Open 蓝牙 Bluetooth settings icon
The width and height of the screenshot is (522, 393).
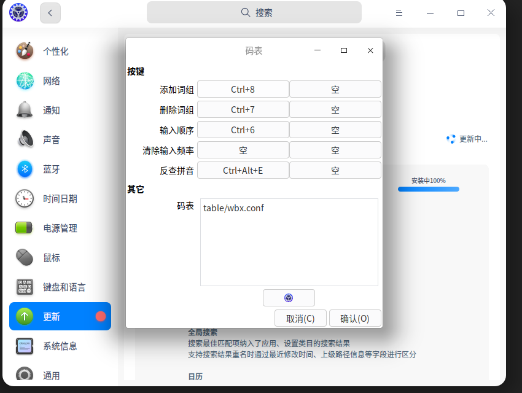pyautogui.click(x=24, y=169)
